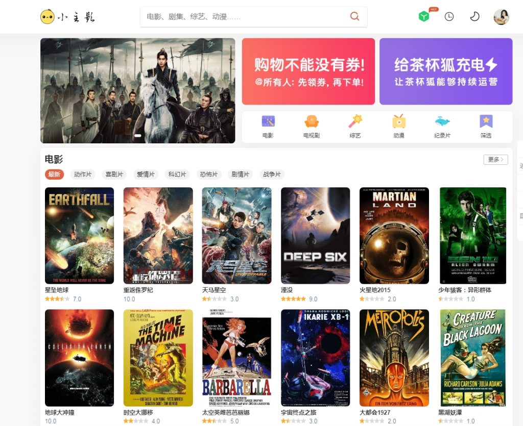Select the 动作片 filter tab
Image resolution: width=523 pixels, height=426 pixels.
[x=83, y=174]
